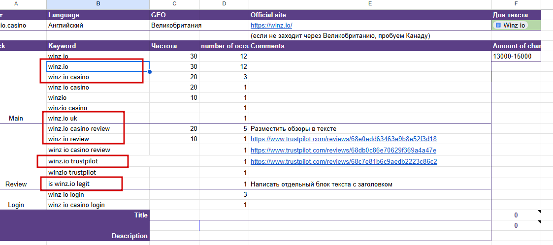Open Trustpilot review link ending 52f3d18
This screenshot has width=553, height=245.
point(344,139)
